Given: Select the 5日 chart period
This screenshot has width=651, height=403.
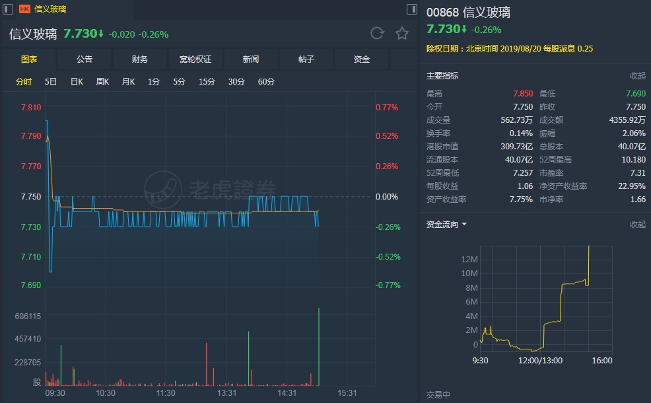Looking at the screenshot, I should point(51,81).
